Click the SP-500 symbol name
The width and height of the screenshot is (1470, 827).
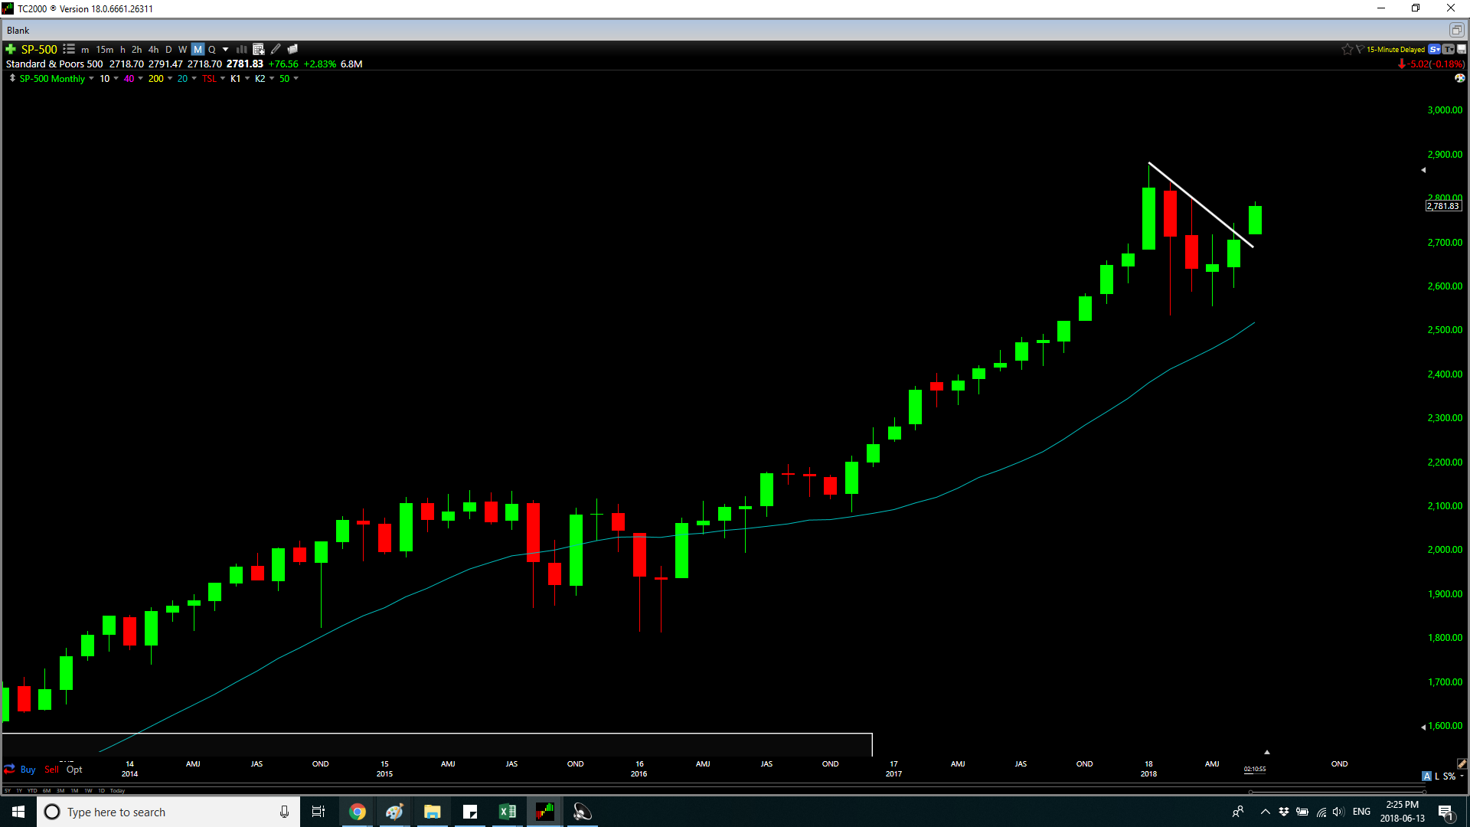point(39,49)
